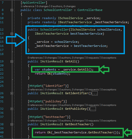The width and height of the screenshot is (132, 139).
Task: Open '0 requests' CodeLens above GetPublicKey
Action: 93,105
